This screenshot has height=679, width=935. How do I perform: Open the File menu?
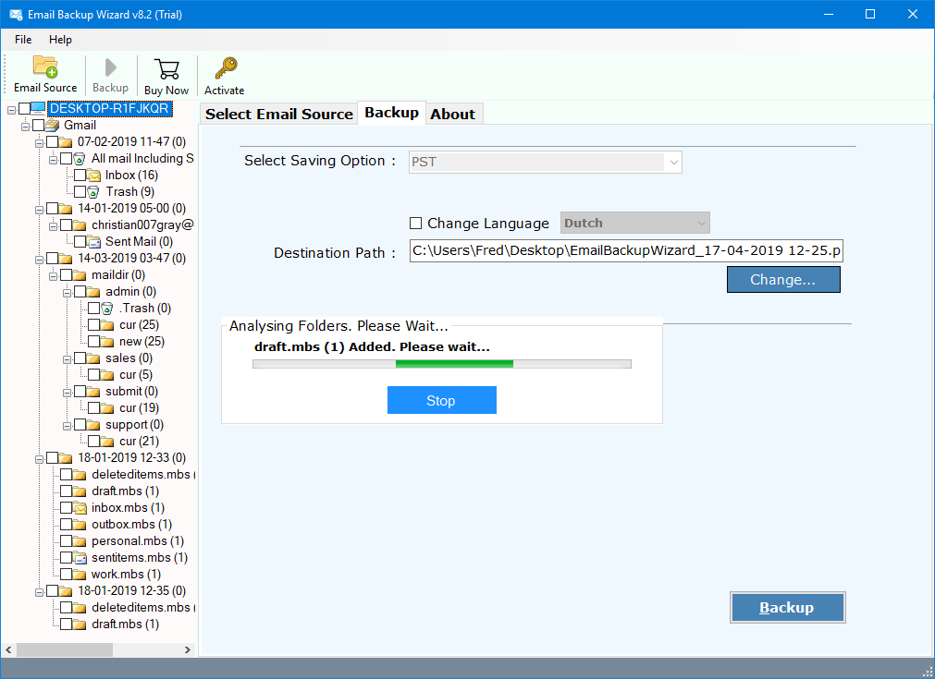23,40
